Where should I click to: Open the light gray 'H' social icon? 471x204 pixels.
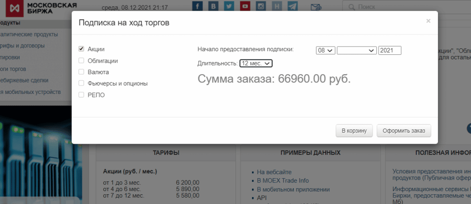[x=276, y=6]
